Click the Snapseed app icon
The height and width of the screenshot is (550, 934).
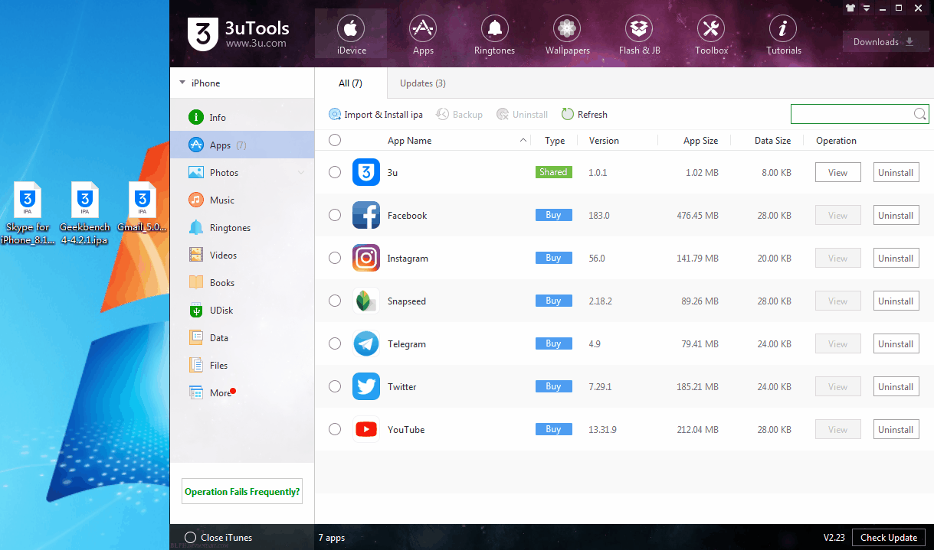(366, 301)
